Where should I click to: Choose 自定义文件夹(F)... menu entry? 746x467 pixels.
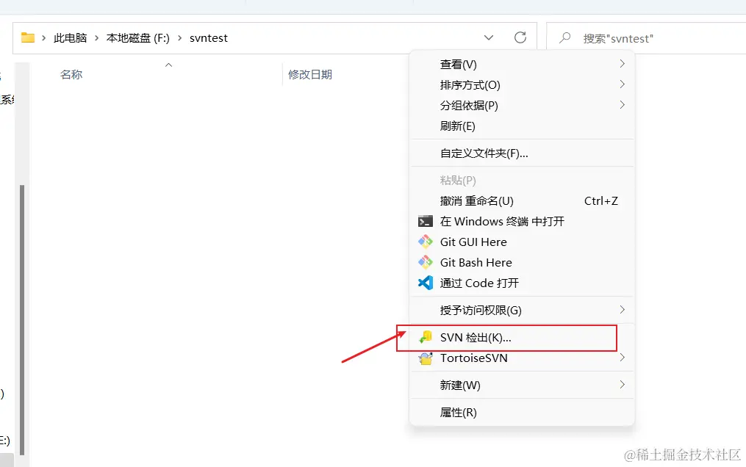point(522,153)
